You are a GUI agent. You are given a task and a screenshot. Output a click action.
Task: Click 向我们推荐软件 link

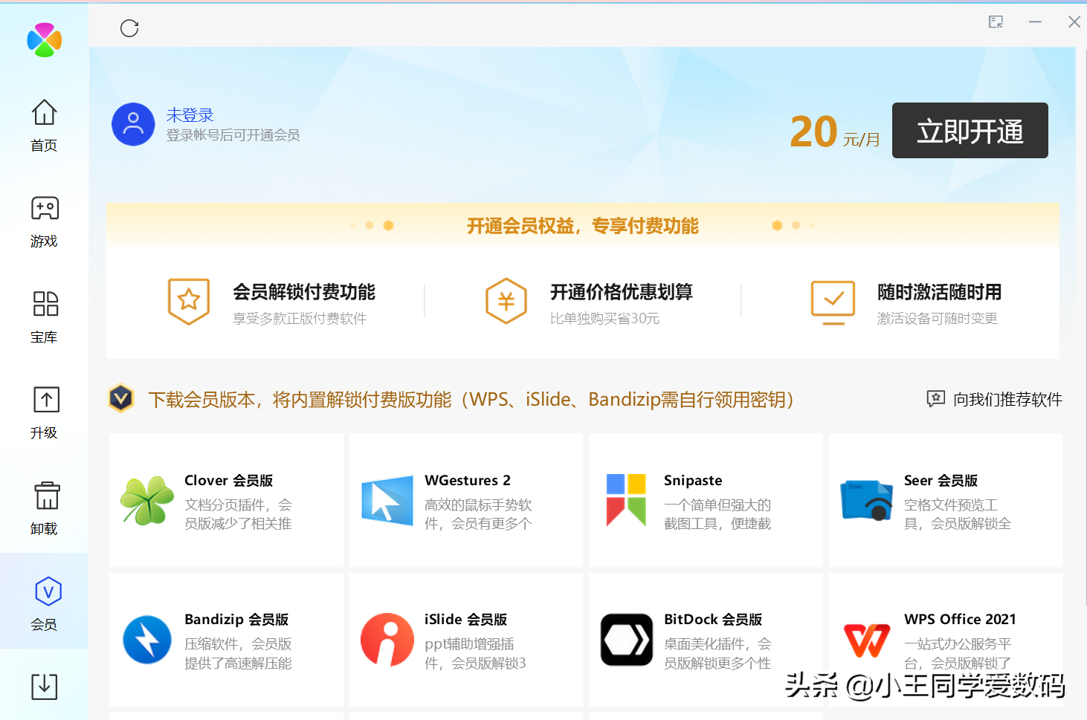coord(1008,400)
